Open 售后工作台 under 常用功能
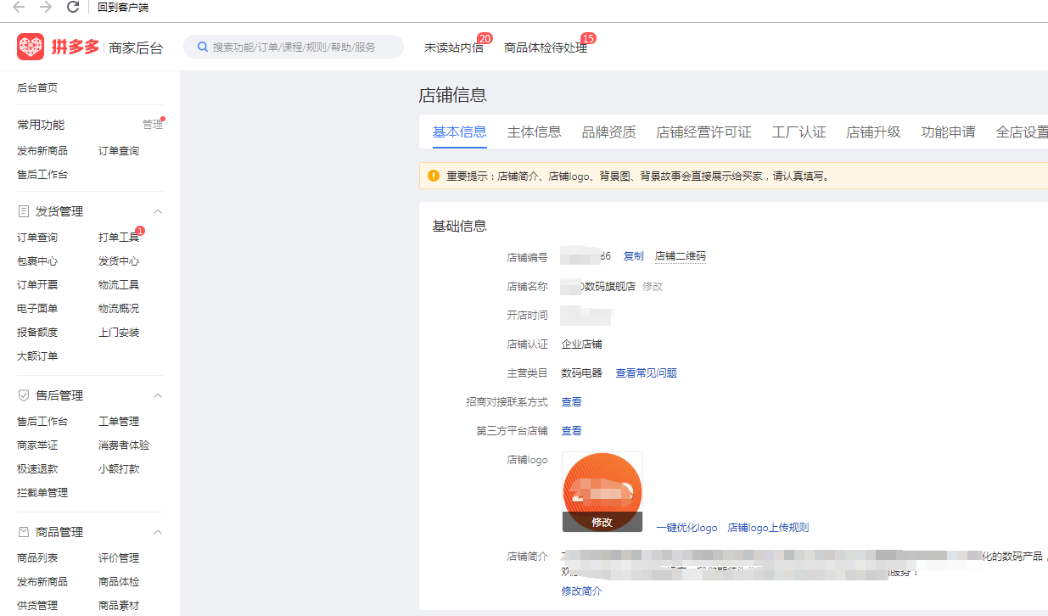The width and height of the screenshot is (1048, 616). coord(42,175)
